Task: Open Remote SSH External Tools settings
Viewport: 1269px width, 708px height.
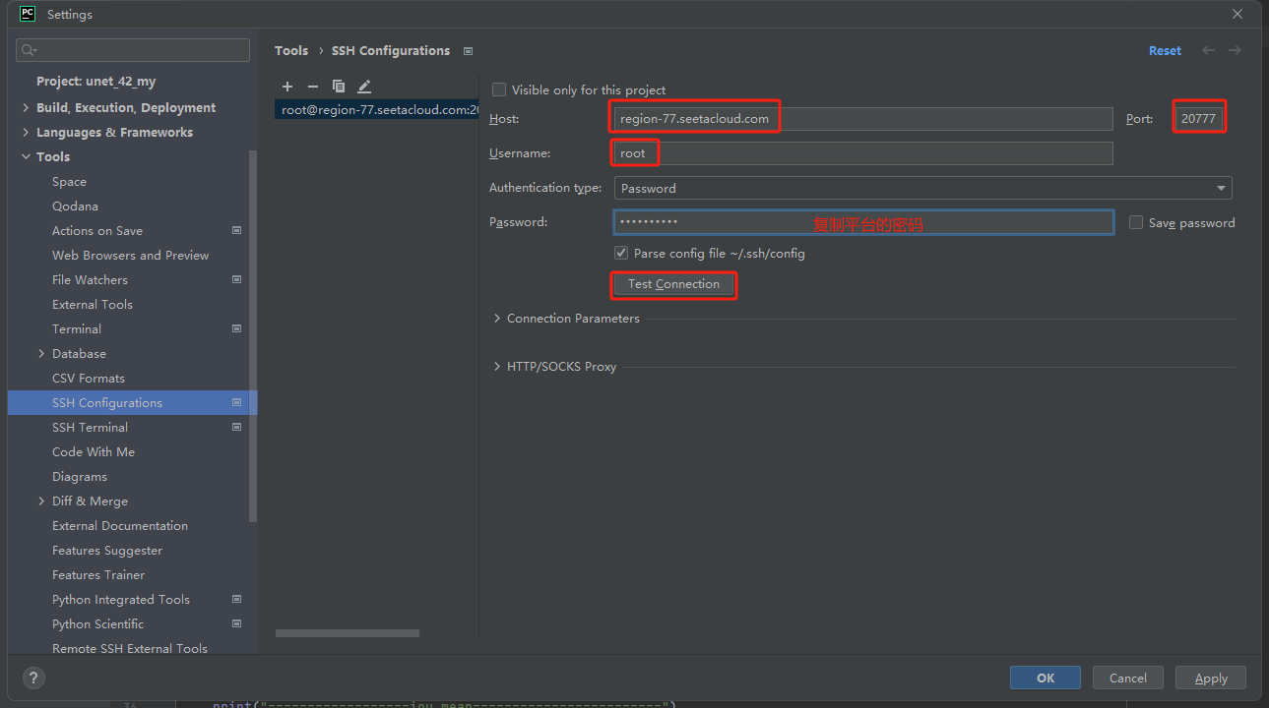Action: point(130,649)
